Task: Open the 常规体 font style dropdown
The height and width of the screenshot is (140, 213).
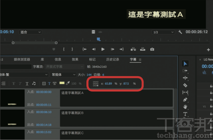Action: click(x=63, y=75)
